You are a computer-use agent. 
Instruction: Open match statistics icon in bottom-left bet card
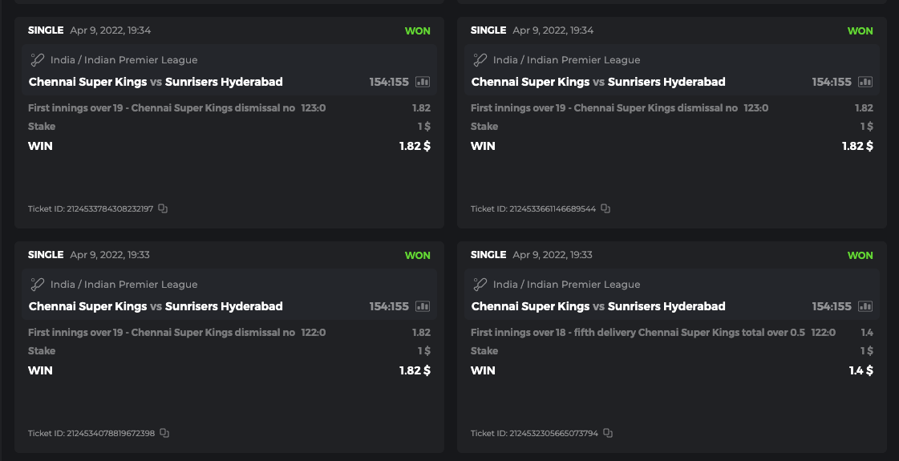point(423,306)
